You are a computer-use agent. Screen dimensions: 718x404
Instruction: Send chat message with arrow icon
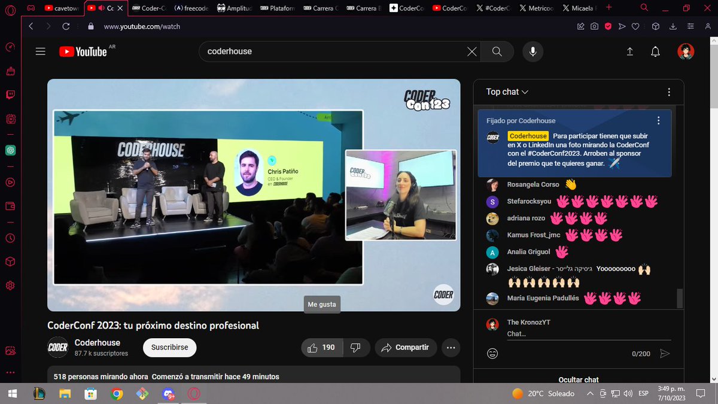pos(664,354)
